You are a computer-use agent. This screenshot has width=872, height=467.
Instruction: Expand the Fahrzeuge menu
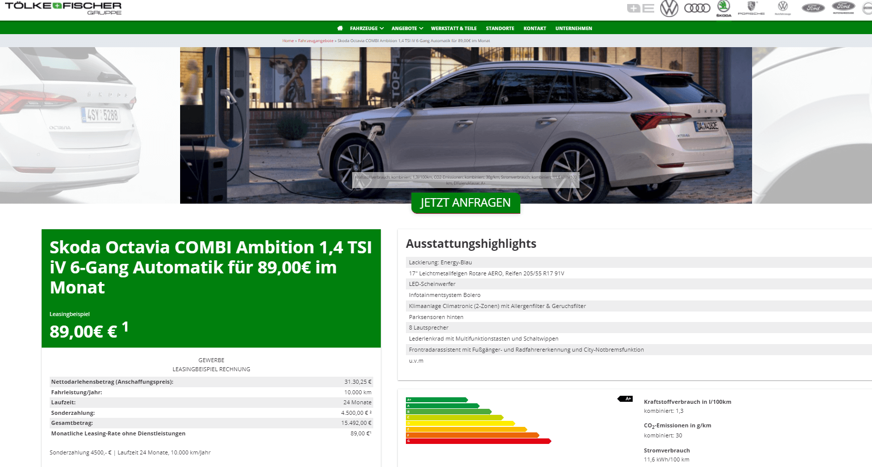click(367, 28)
